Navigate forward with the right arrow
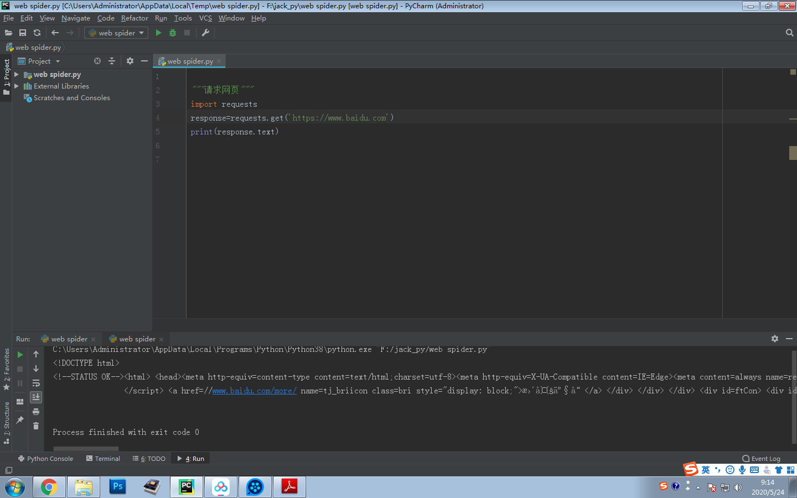 (70, 33)
